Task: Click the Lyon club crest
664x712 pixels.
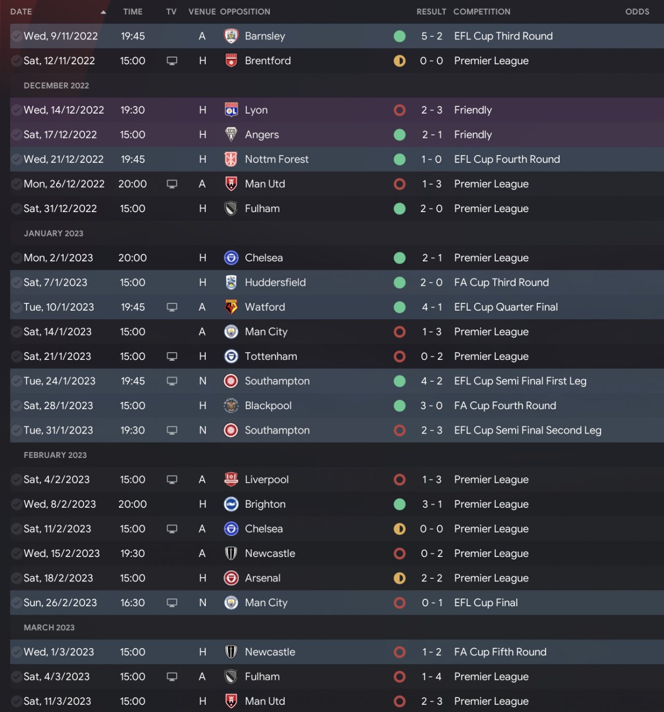Action: click(231, 110)
